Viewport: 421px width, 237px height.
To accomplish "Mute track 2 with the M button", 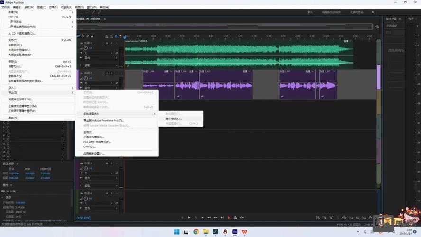I will pyautogui.click(x=107, y=73).
